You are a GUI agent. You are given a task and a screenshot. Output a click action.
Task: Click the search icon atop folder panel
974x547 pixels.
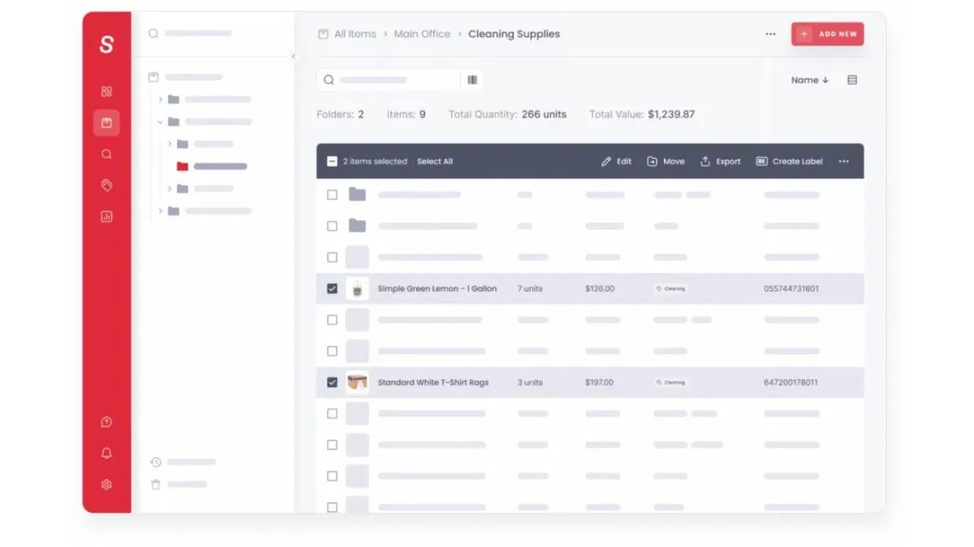point(153,33)
